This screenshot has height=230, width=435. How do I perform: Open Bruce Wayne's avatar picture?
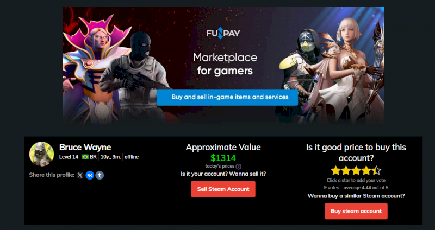click(42, 154)
